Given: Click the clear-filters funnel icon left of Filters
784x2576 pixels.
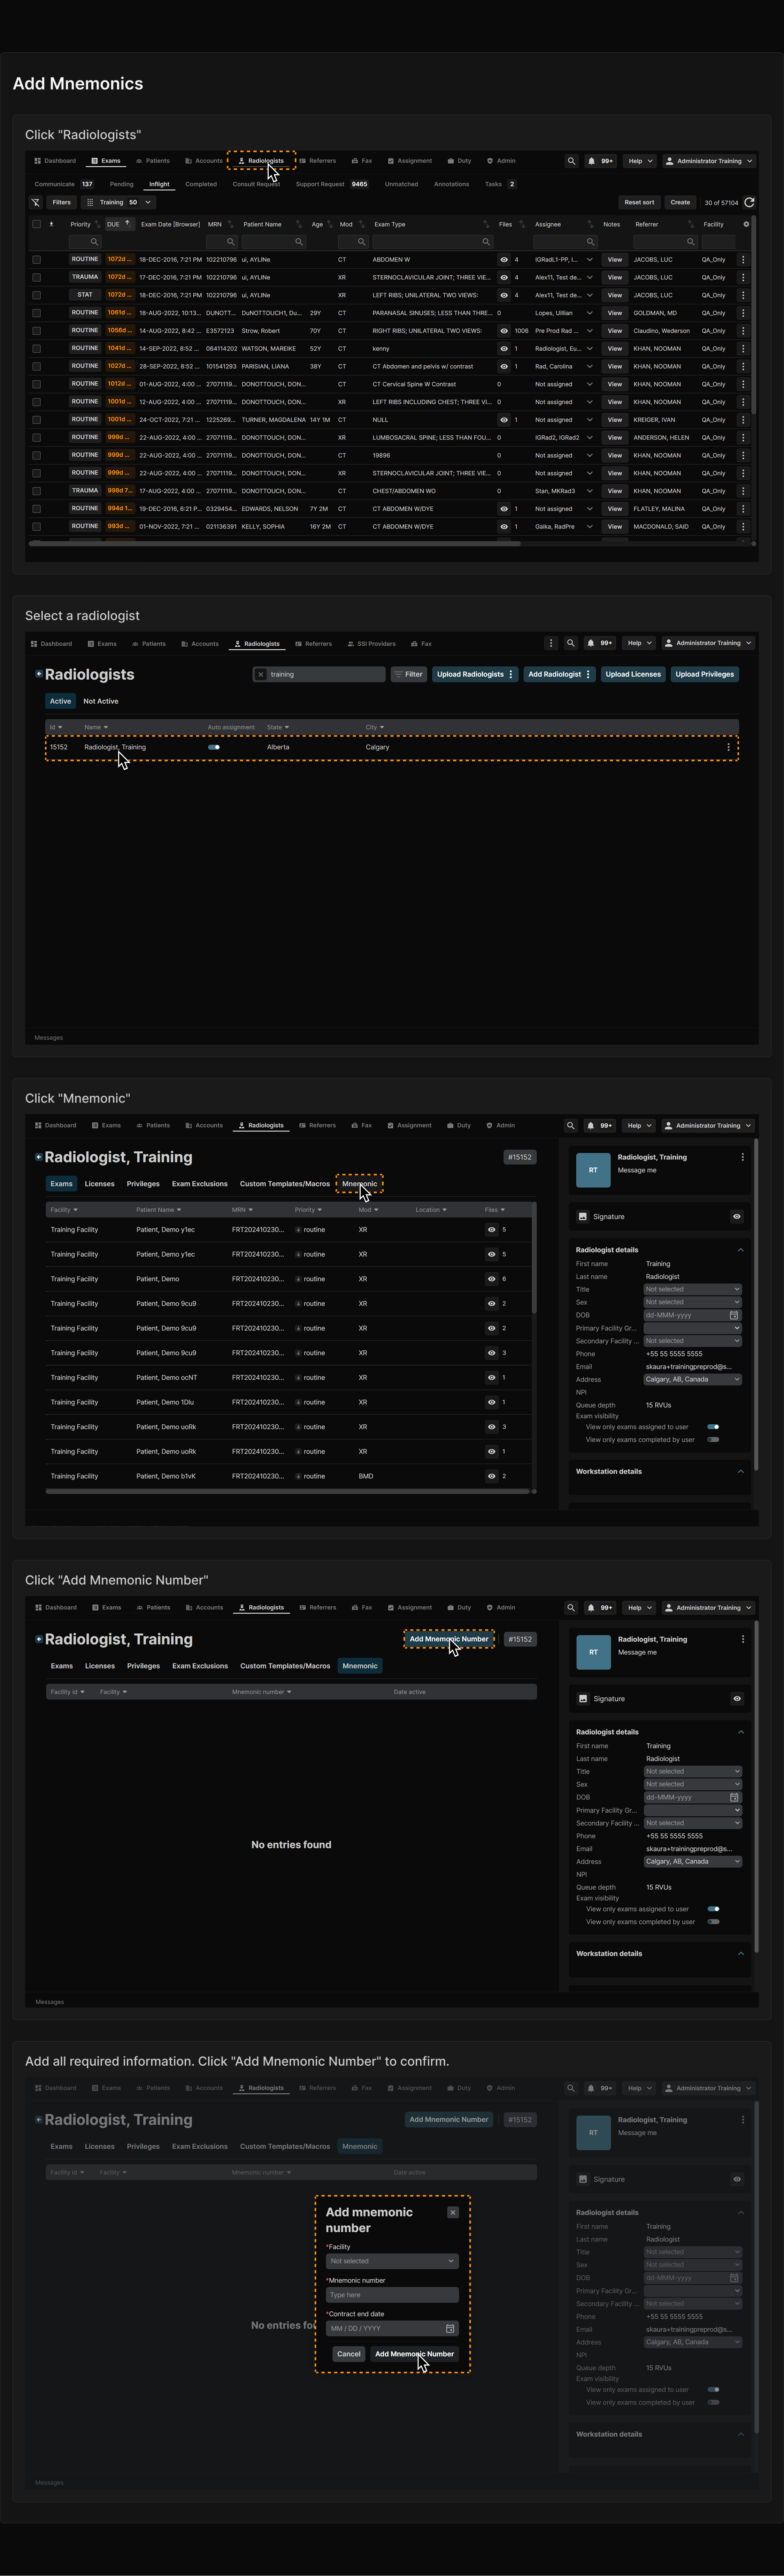Looking at the screenshot, I should [x=36, y=202].
